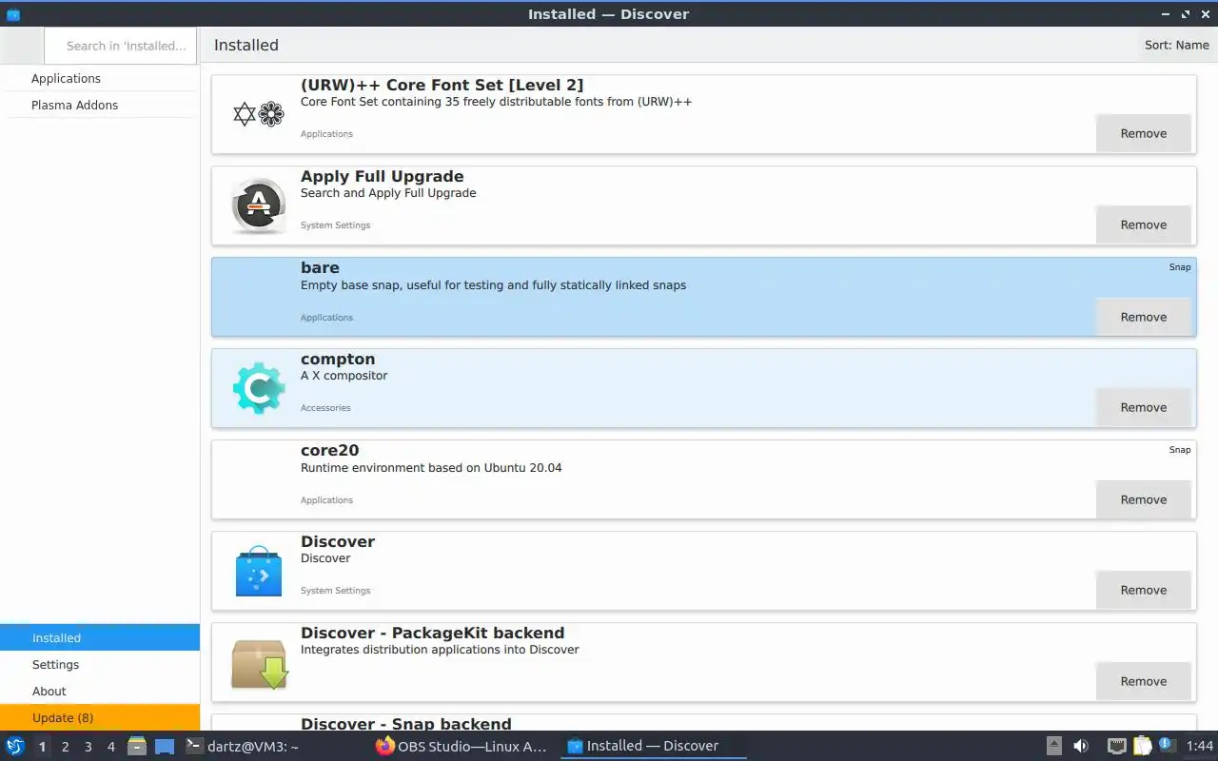Image resolution: width=1218 pixels, height=761 pixels.
Task: Remove the core20 snap
Action: 1144,499
